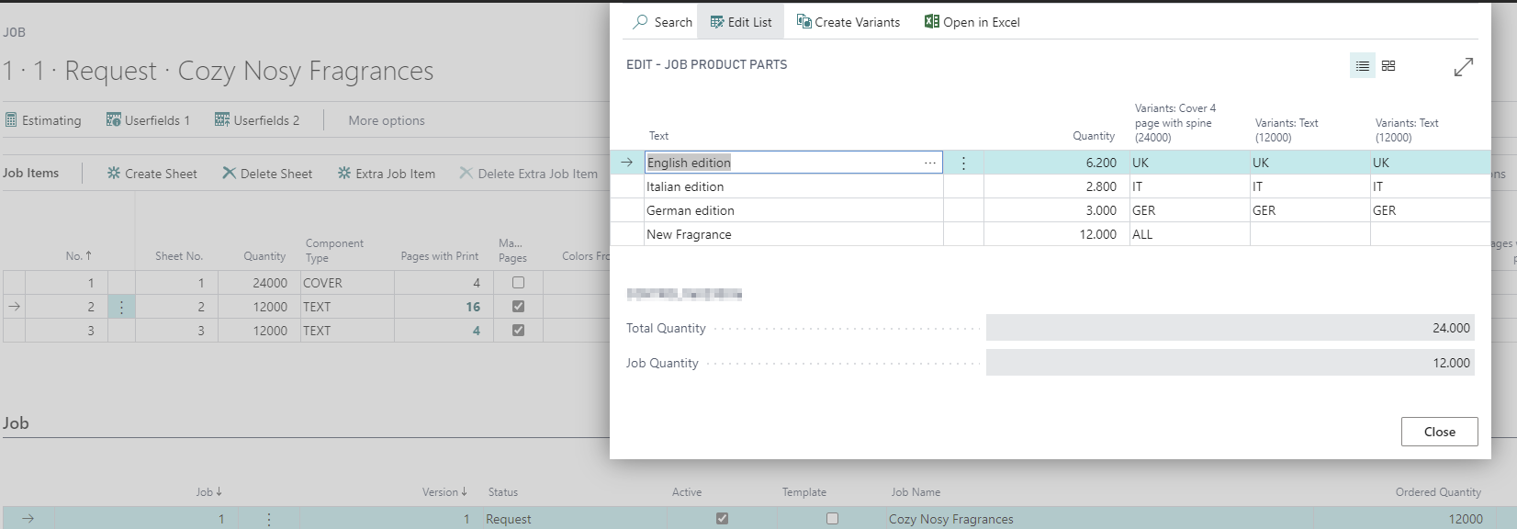
Task: Click the ellipsis in English edition field
Action: coord(930,163)
